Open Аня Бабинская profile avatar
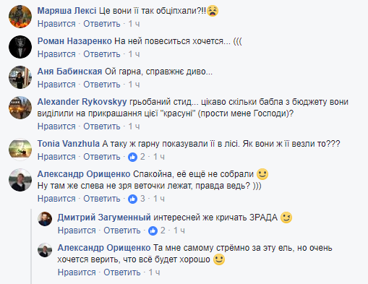This screenshot has width=368, height=284. click(x=20, y=77)
